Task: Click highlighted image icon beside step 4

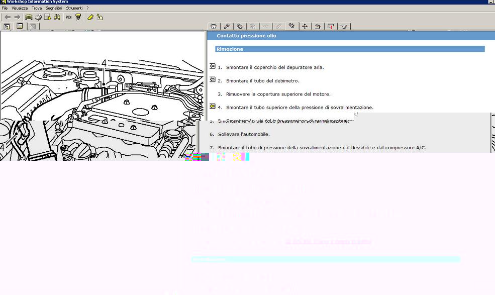Action: tap(213, 107)
